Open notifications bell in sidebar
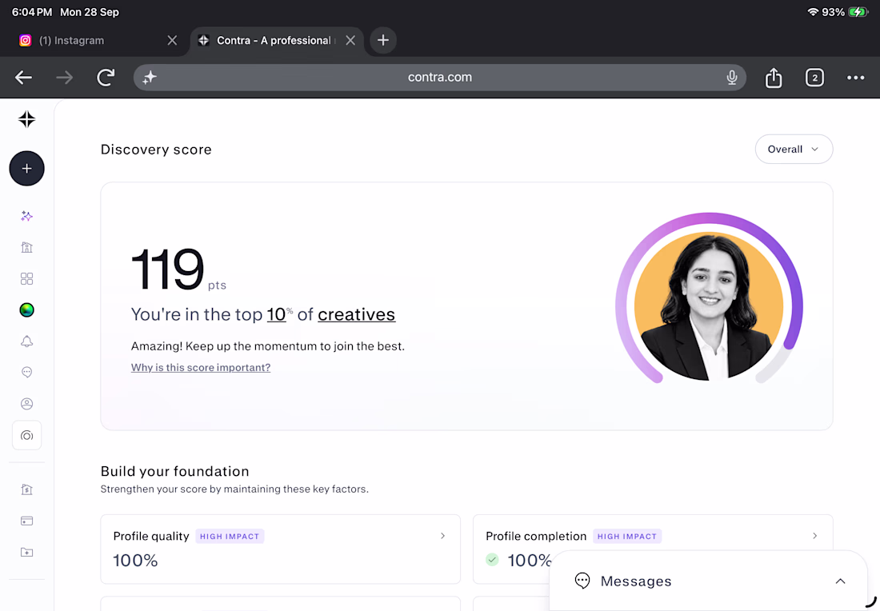880x611 pixels. pyautogui.click(x=26, y=341)
